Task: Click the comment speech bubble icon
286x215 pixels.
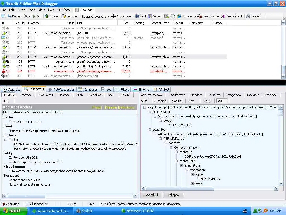Action: pos(3,16)
